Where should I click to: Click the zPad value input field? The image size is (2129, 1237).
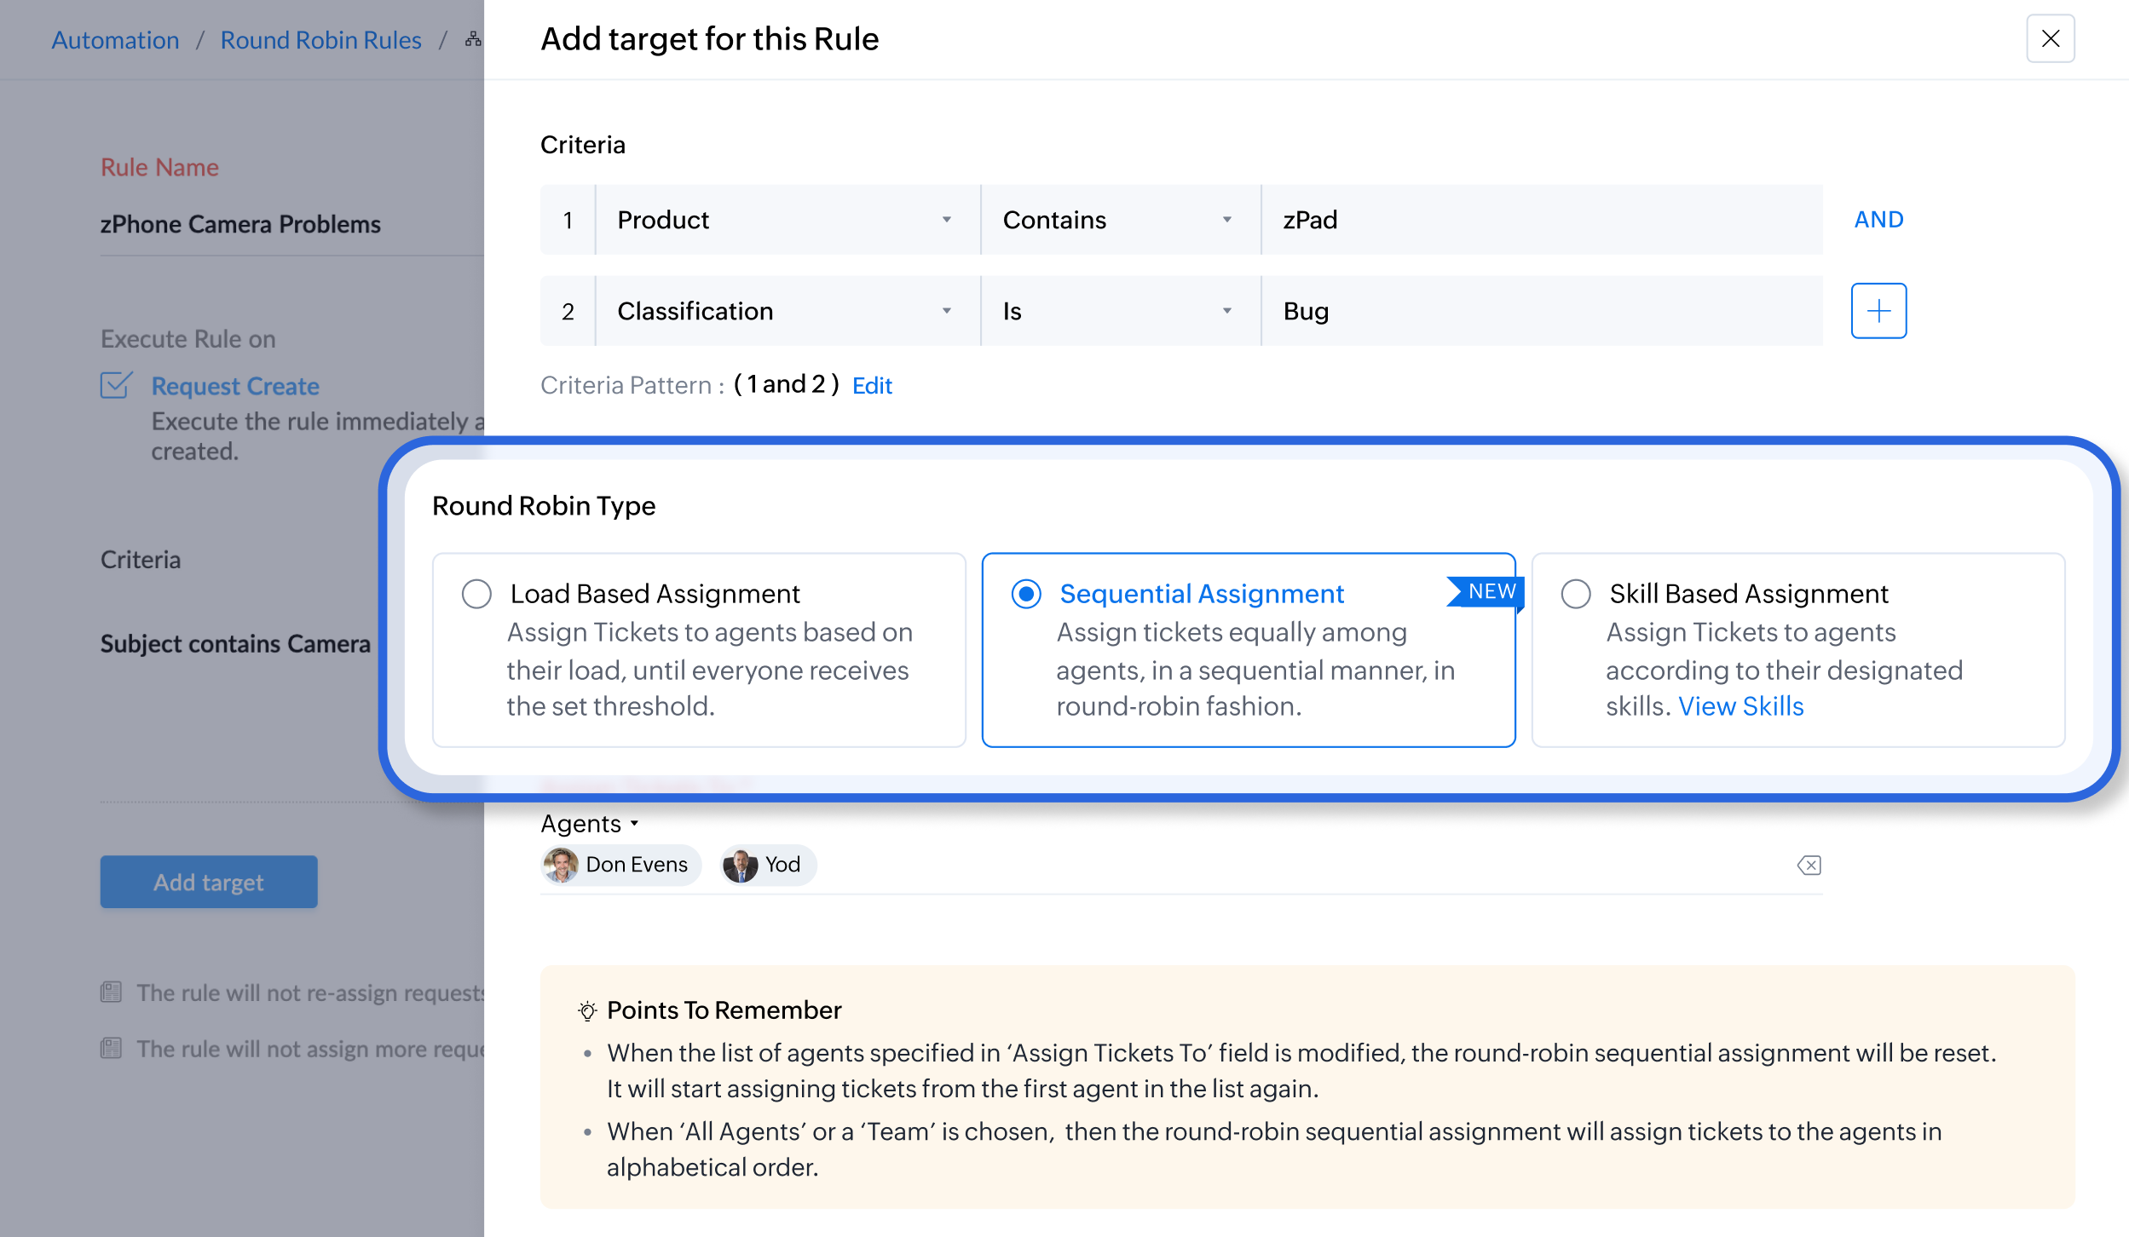click(x=1541, y=220)
